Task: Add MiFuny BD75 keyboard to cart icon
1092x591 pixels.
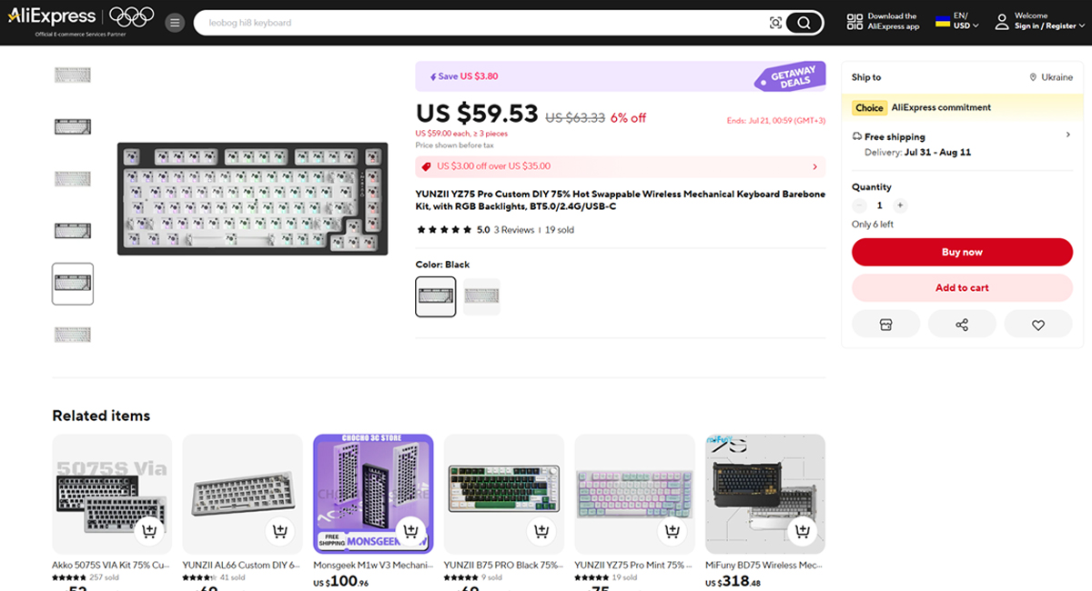Action: pos(803,531)
